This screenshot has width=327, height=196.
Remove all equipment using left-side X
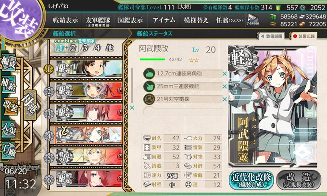tap(132, 108)
